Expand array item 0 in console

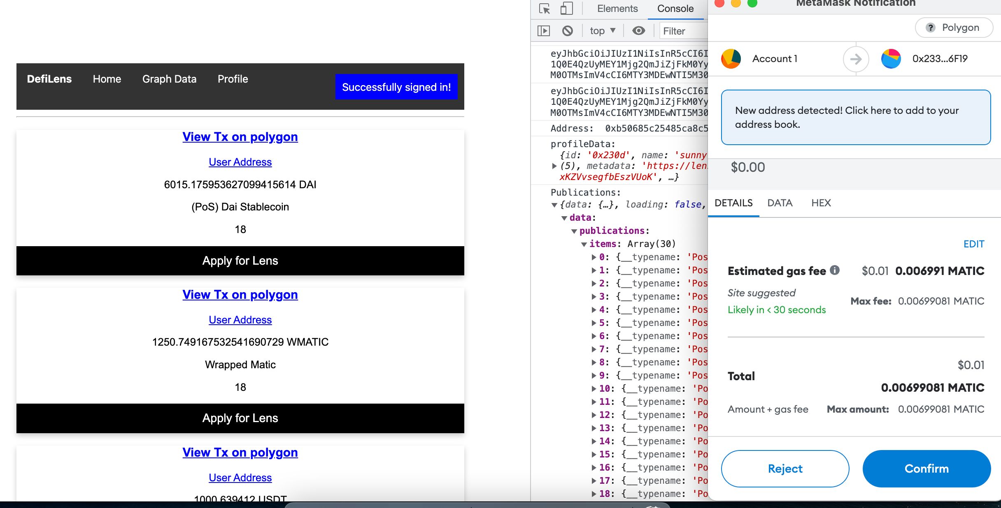[594, 257]
